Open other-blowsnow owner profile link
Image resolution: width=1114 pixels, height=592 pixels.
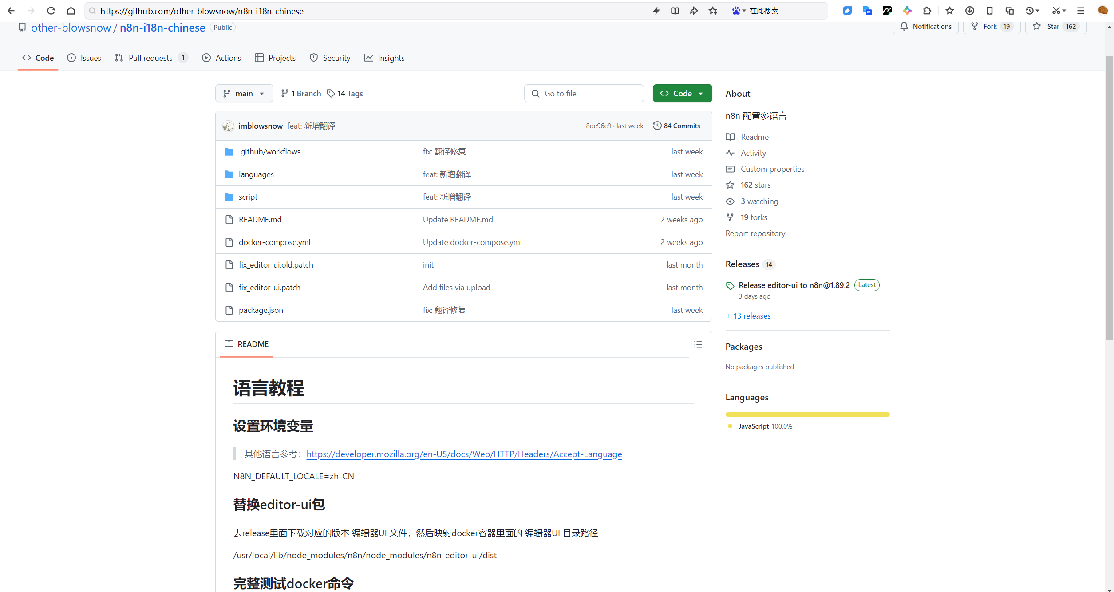(x=71, y=28)
